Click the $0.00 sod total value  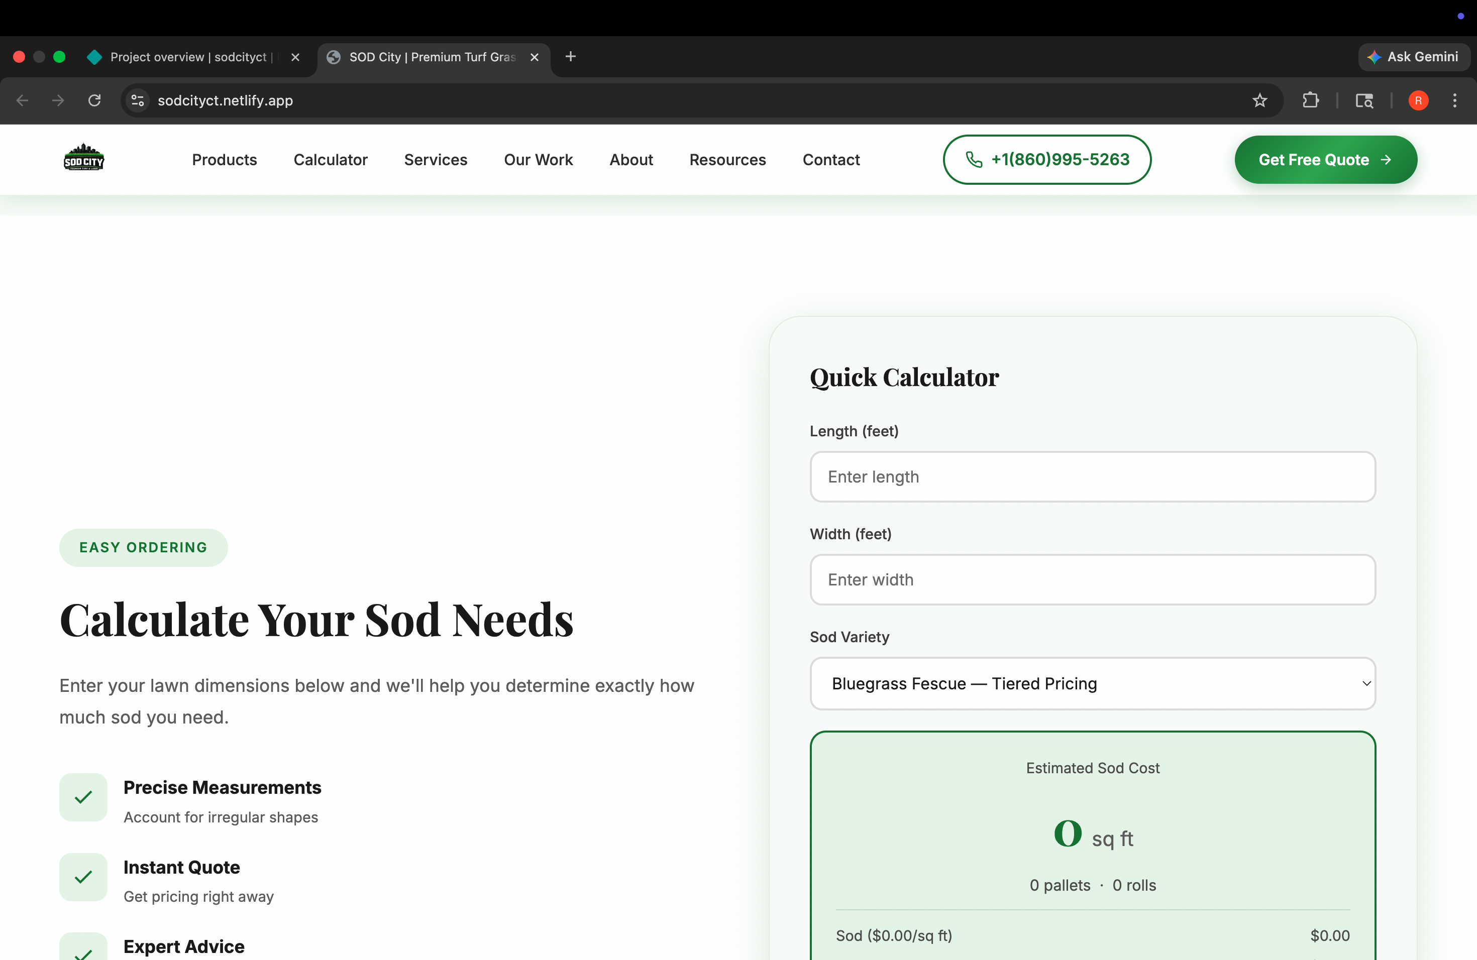(x=1329, y=935)
